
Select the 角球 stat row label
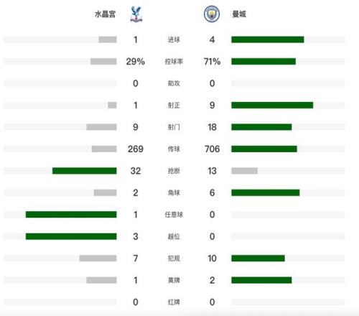click(x=174, y=192)
